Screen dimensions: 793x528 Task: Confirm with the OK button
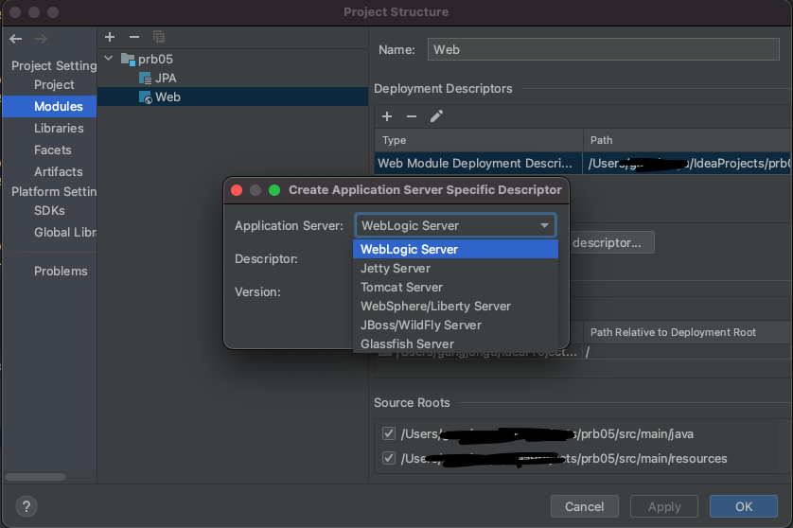744,506
